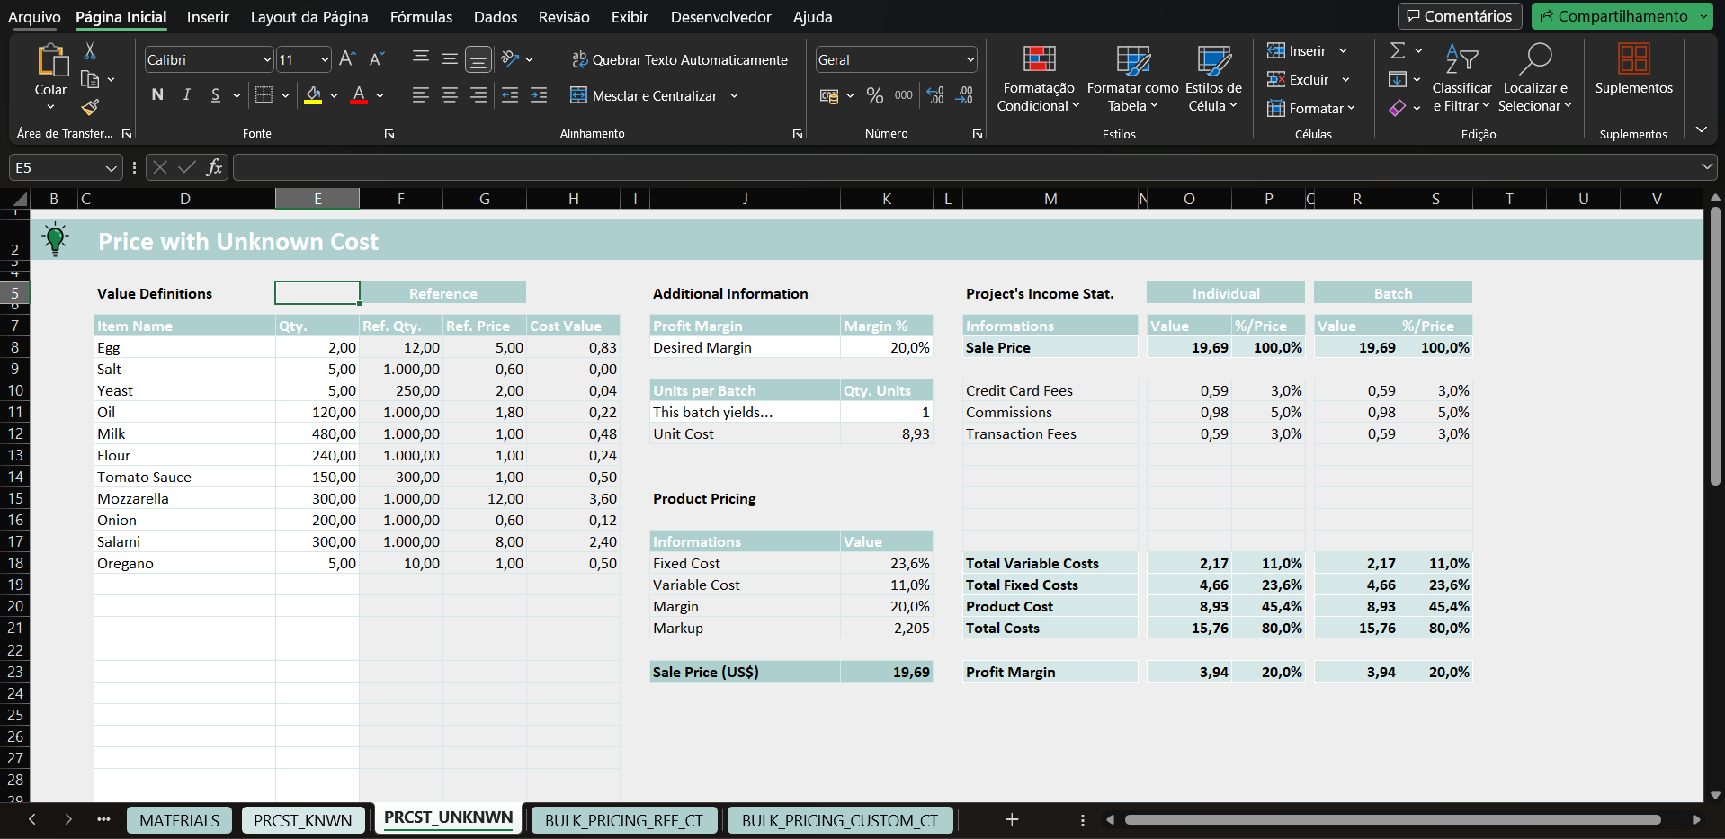Enable Quebrar Texto Automaticamente
The image size is (1725, 839).
tap(679, 59)
